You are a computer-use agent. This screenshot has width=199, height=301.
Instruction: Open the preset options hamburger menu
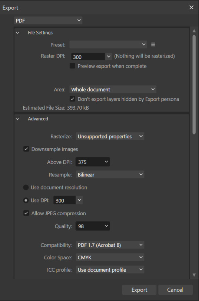153,45
